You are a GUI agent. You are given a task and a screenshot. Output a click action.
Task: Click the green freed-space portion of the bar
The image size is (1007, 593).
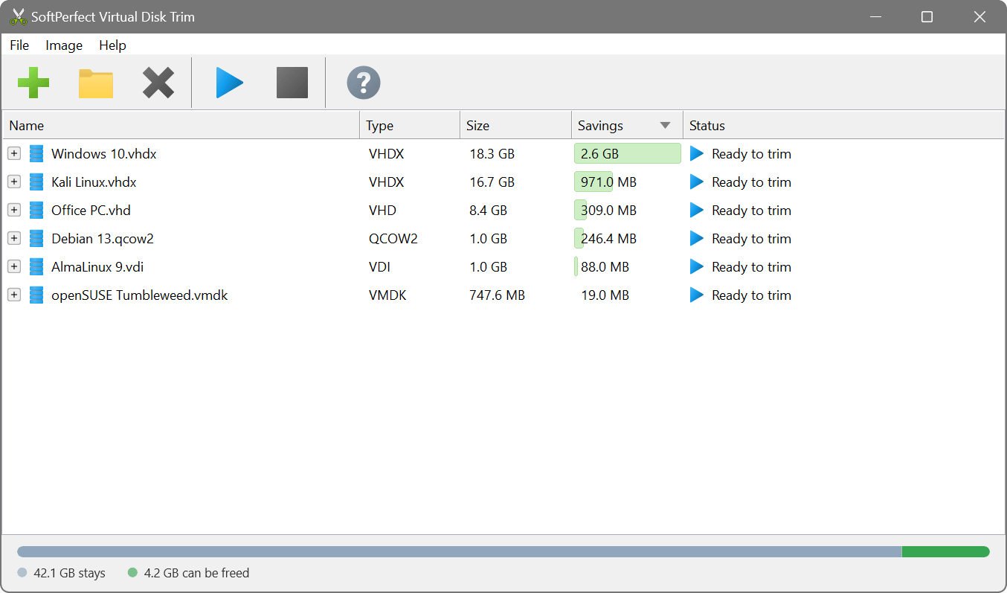click(x=945, y=551)
